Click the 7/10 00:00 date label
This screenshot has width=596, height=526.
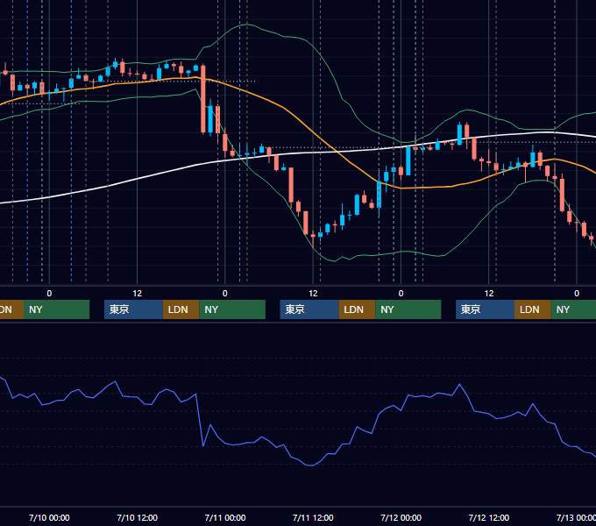pyautogui.click(x=49, y=517)
